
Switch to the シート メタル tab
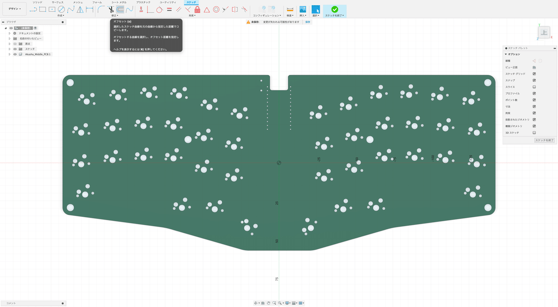(x=119, y=2)
